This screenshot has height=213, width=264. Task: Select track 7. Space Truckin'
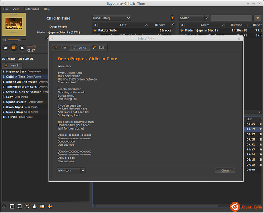25,102
